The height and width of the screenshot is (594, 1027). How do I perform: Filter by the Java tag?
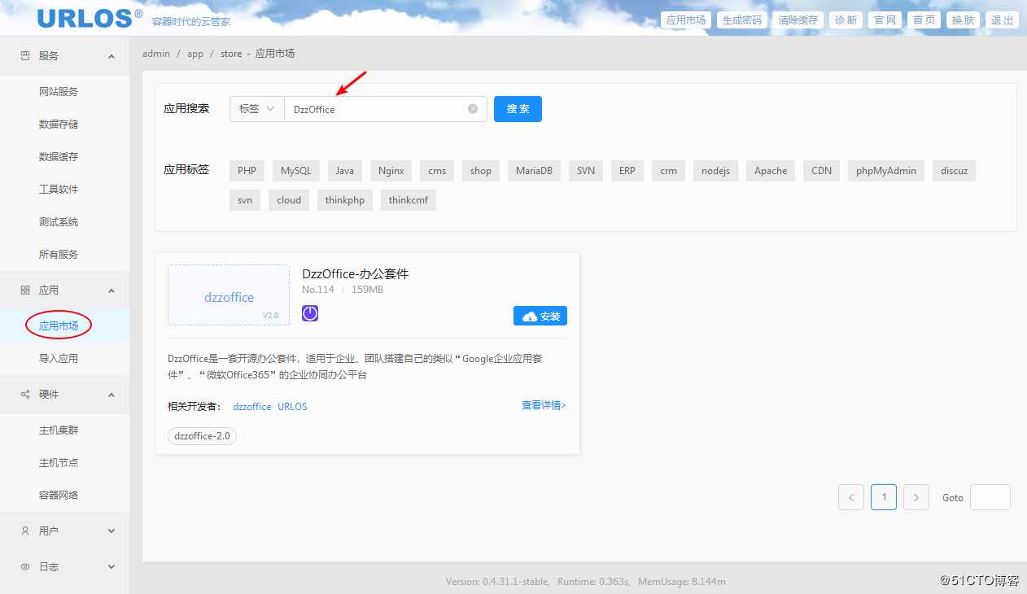point(345,171)
